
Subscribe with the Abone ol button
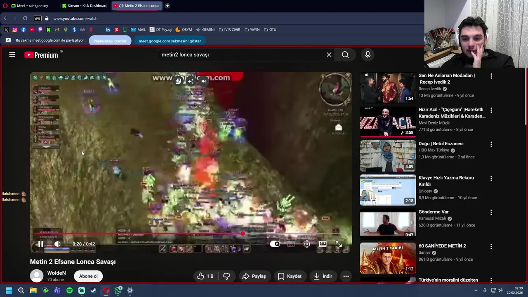tap(88, 276)
